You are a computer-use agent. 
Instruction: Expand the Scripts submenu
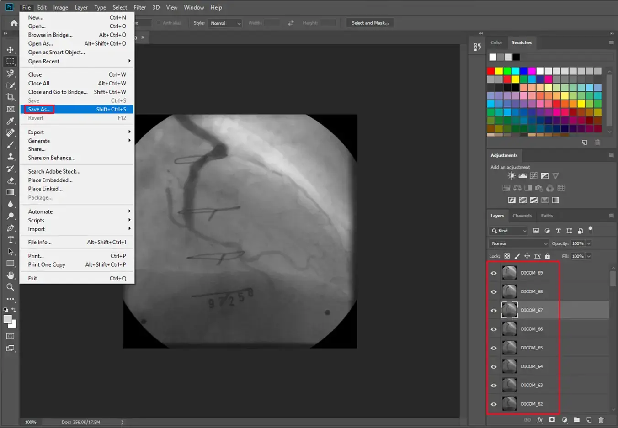(x=77, y=220)
